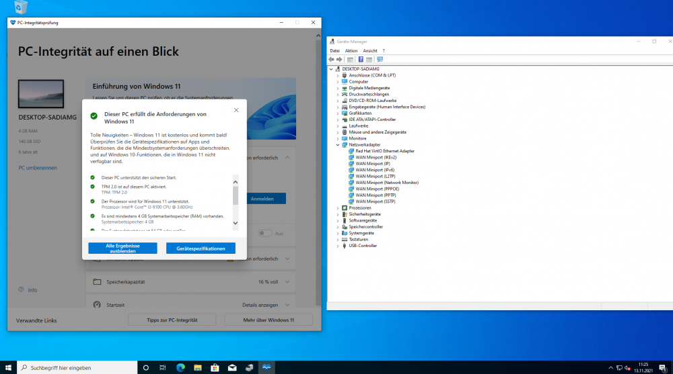Open the Info link in PC-Integritätsprüfung
The image size is (673, 374).
32,290
